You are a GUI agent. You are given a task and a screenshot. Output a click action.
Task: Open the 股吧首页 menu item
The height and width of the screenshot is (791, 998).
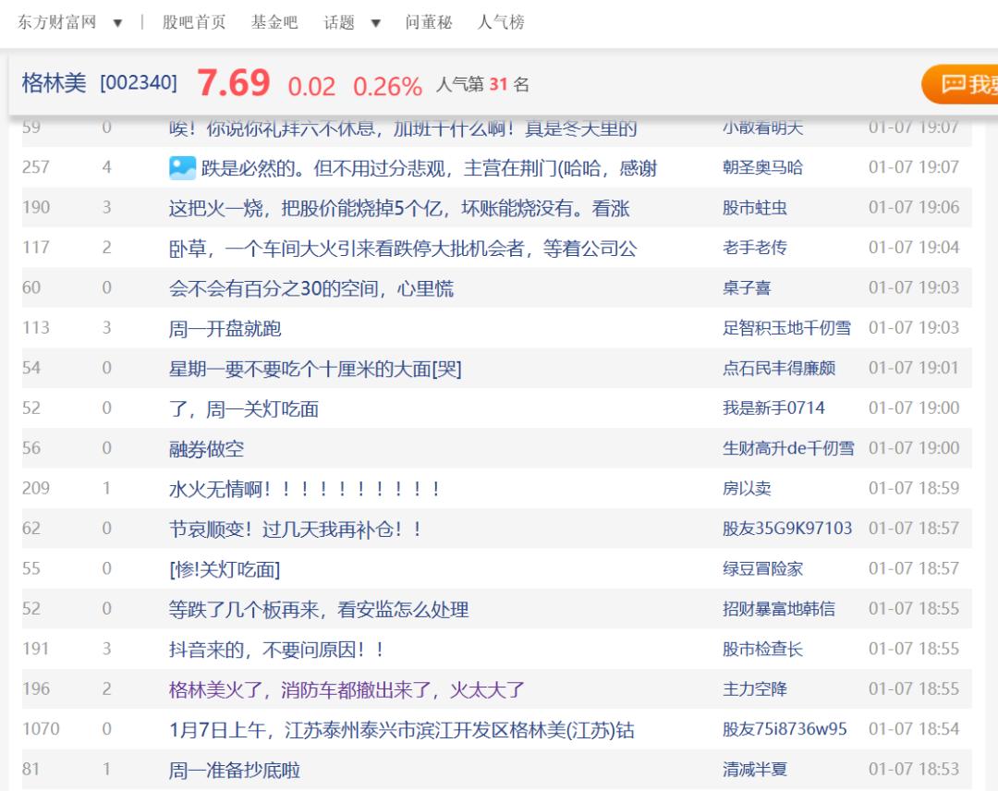coord(194,22)
